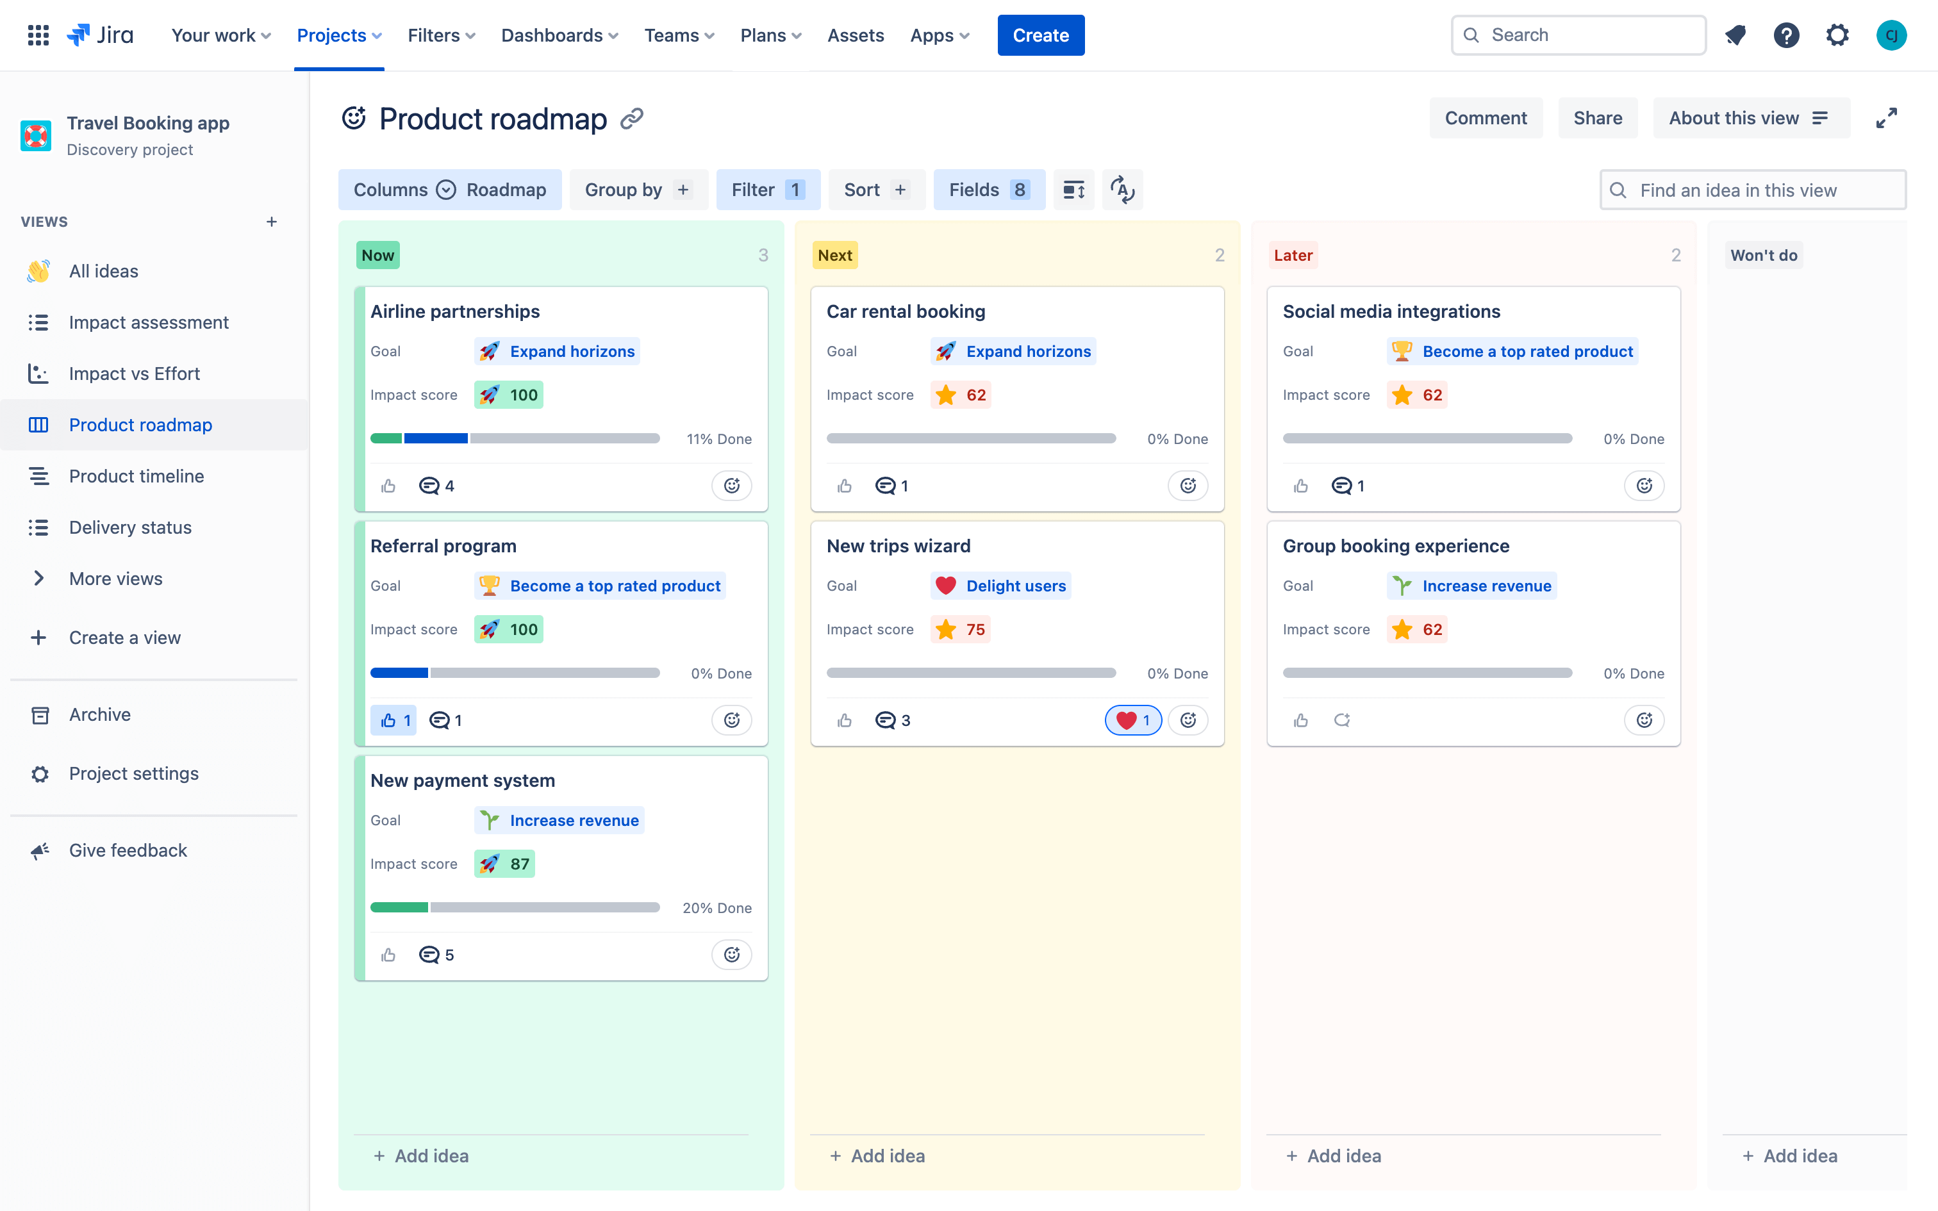This screenshot has height=1211, width=1938.
Task: Add a reaction to Airline partnerships card
Action: click(x=731, y=486)
